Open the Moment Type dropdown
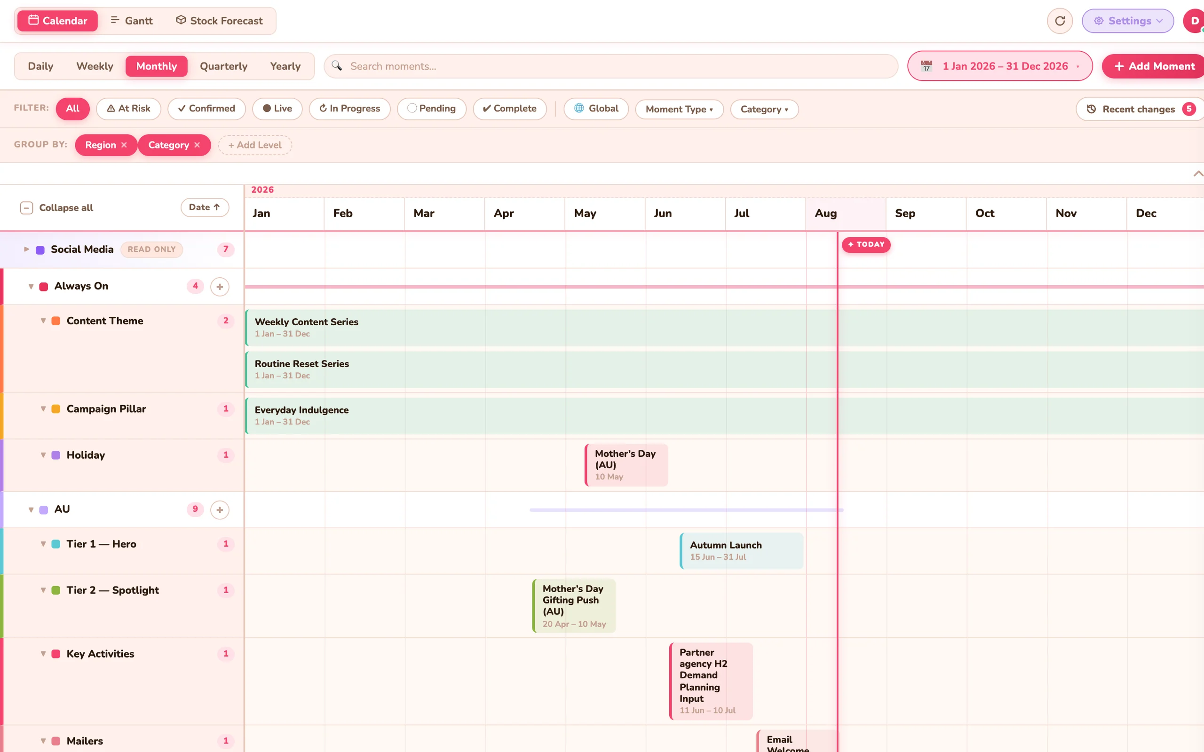 [679, 110]
